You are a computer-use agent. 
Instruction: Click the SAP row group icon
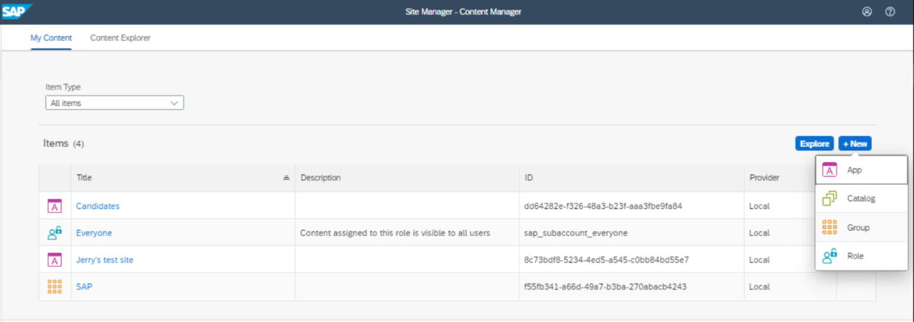coord(54,287)
